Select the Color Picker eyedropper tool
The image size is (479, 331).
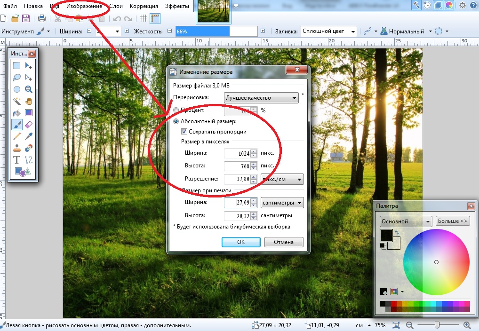pyautogui.click(x=28, y=136)
